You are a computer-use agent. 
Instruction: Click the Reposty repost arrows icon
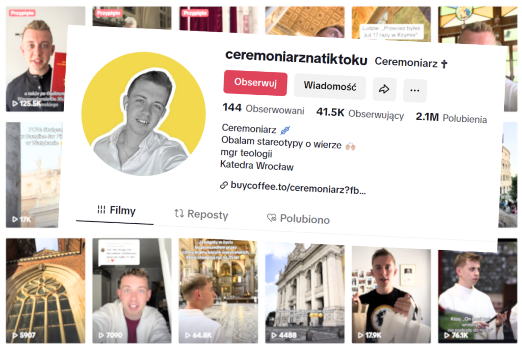point(179,213)
